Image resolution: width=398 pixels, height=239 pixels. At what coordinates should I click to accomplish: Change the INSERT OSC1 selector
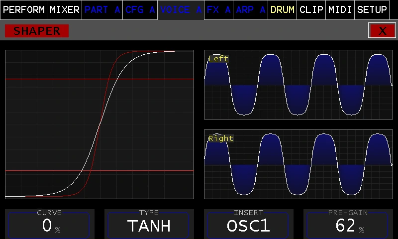click(248, 224)
